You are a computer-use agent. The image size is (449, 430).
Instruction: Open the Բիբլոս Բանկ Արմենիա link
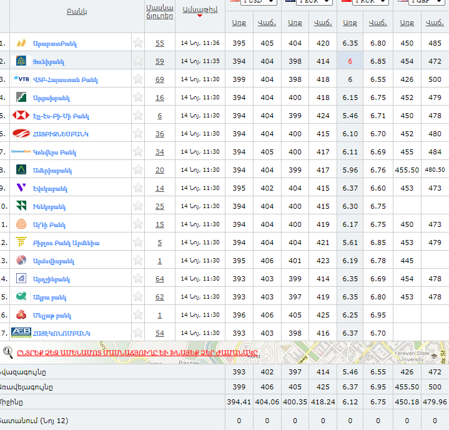pyautogui.click(x=66, y=243)
